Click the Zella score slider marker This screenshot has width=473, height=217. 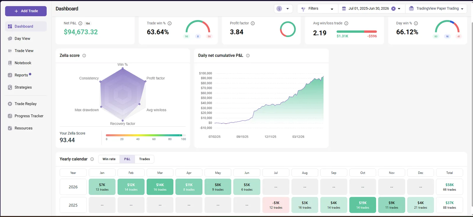click(181, 135)
